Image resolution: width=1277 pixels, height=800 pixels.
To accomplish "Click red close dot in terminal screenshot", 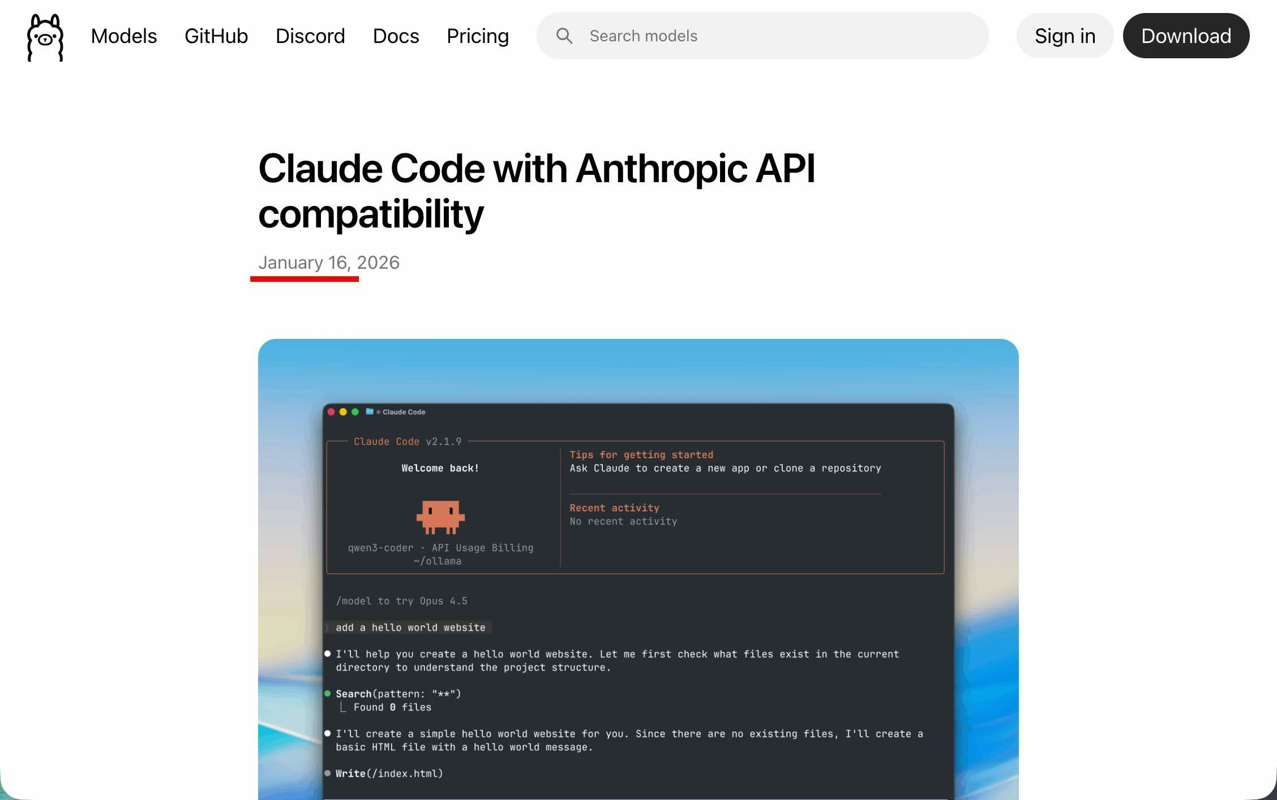I will coord(331,412).
